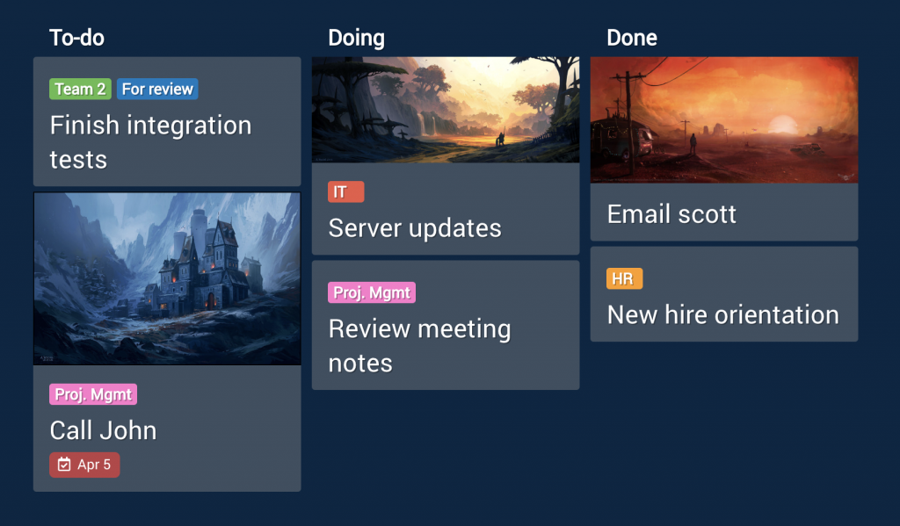Screen dimensions: 900x526
Task: Select the Done column header
Action: pyautogui.click(x=632, y=38)
